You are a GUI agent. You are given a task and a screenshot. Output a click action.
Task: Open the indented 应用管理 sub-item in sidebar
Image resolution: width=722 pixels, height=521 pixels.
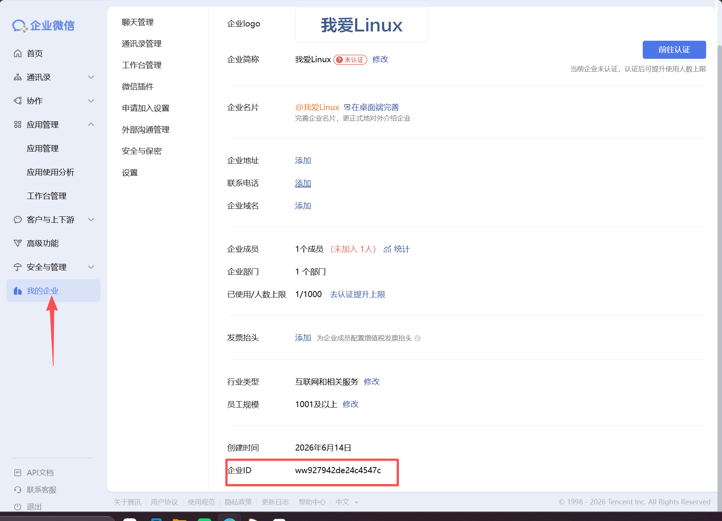click(43, 149)
